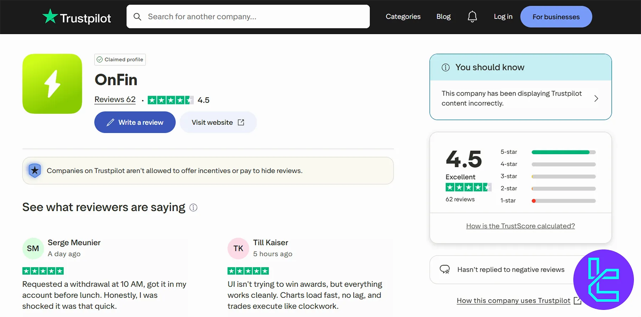The width and height of the screenshot is (641, 317).
Task: Click the search magnifier icon
Action: (137, 17)
